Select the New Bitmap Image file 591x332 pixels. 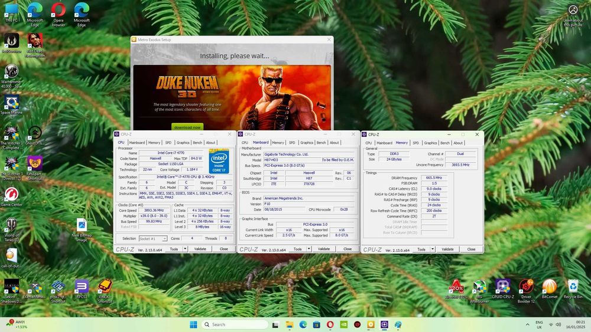(x=82, y=230)
